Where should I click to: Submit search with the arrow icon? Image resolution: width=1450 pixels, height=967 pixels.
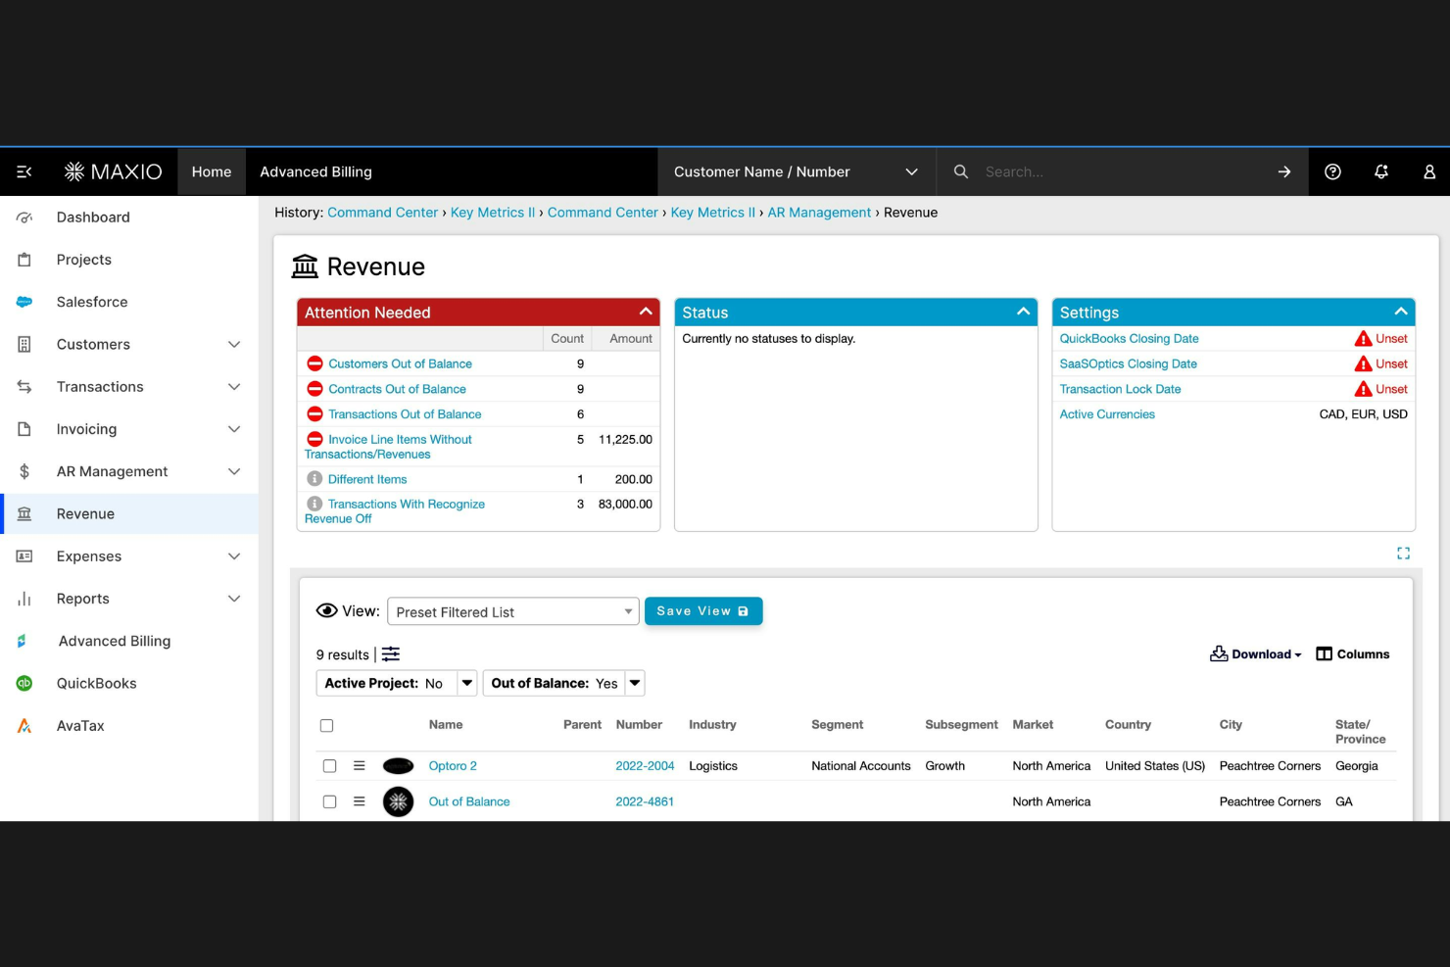click(1283, 171)
